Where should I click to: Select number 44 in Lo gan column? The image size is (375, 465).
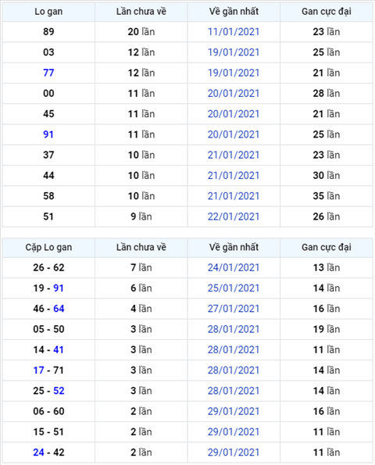48,175
